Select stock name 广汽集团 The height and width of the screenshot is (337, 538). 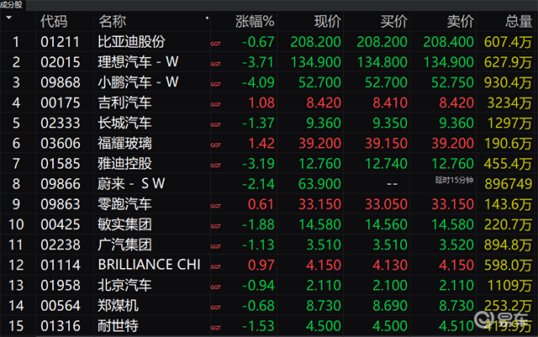tap(124, 245)
